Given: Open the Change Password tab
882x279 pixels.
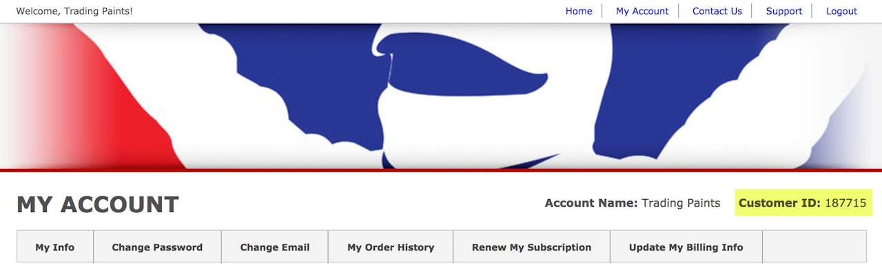Looking at the screenshot, I should click(x=157, y=247).
